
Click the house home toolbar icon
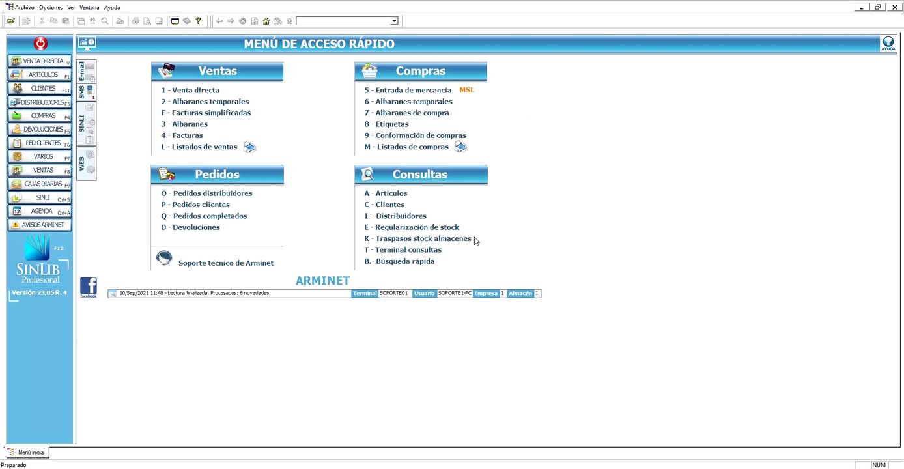(x=266, y=21)
